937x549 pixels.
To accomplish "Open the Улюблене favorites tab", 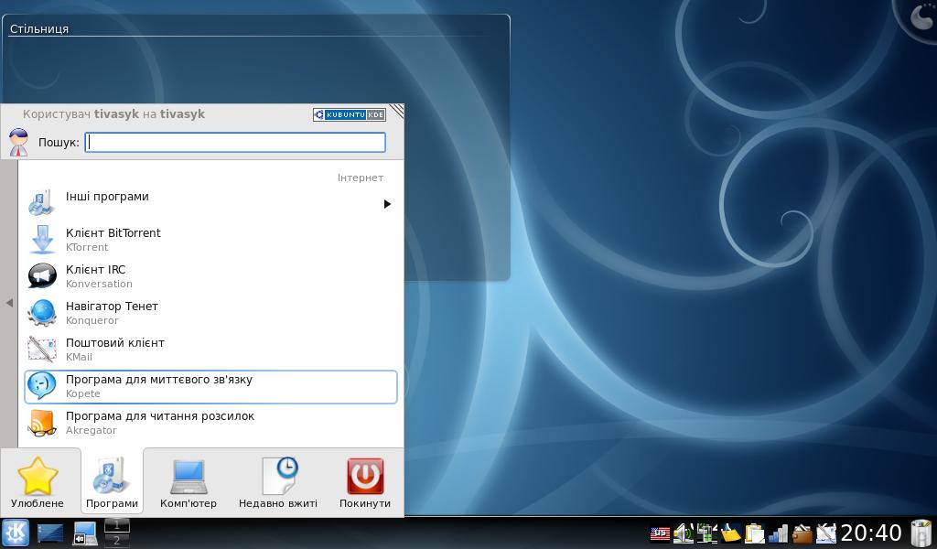I will click(38, 481).
